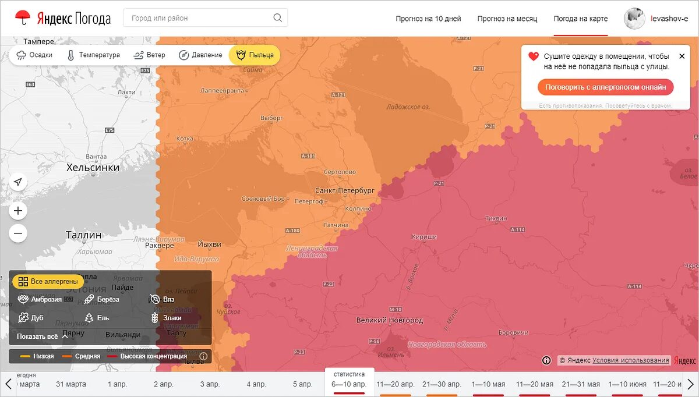This screenshot has height=397, width=699.
Task: Select 1 апр. on the timeline
Action: tap(117, 384)
